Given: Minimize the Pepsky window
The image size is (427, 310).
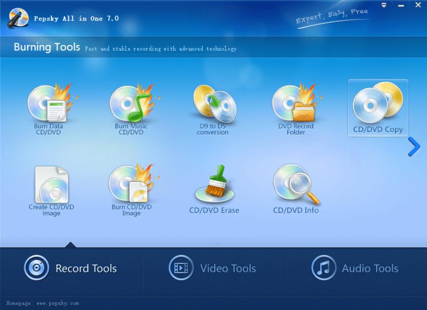Looking at the screenshot, I should coord(401,5).
